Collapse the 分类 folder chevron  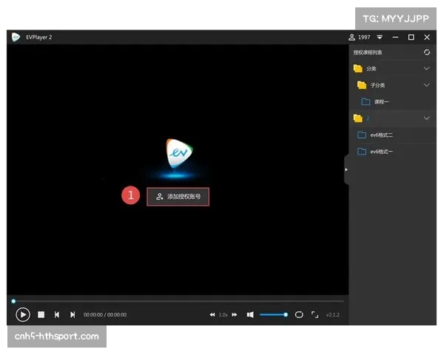click(426, 69)
